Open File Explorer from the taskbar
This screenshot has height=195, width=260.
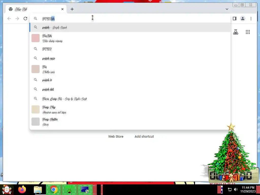[x=38, y=190]
